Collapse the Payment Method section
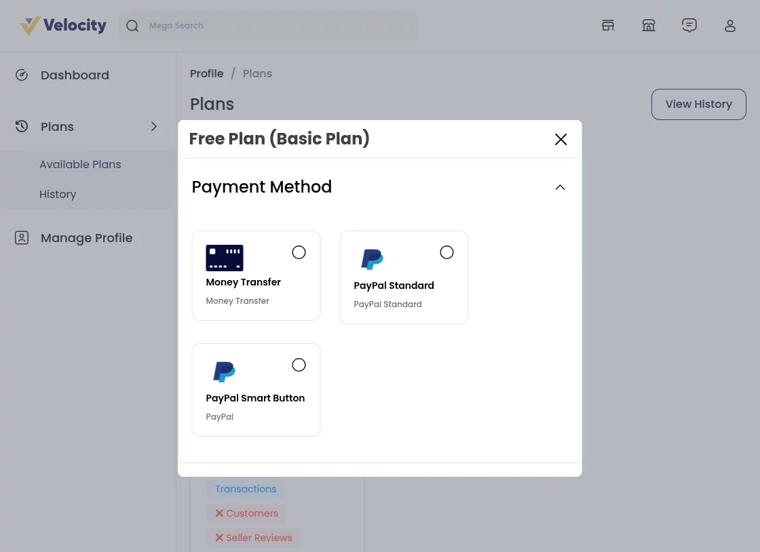760x552 pixels. pos(560,187)
